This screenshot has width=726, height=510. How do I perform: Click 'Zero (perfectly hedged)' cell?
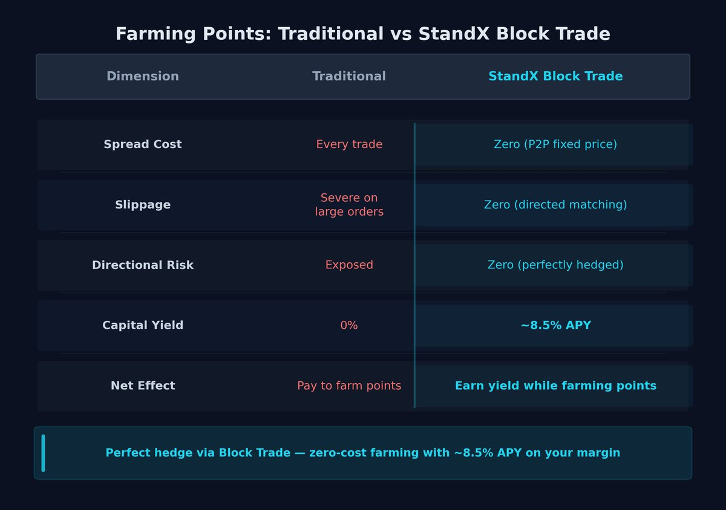coord(555,265)
